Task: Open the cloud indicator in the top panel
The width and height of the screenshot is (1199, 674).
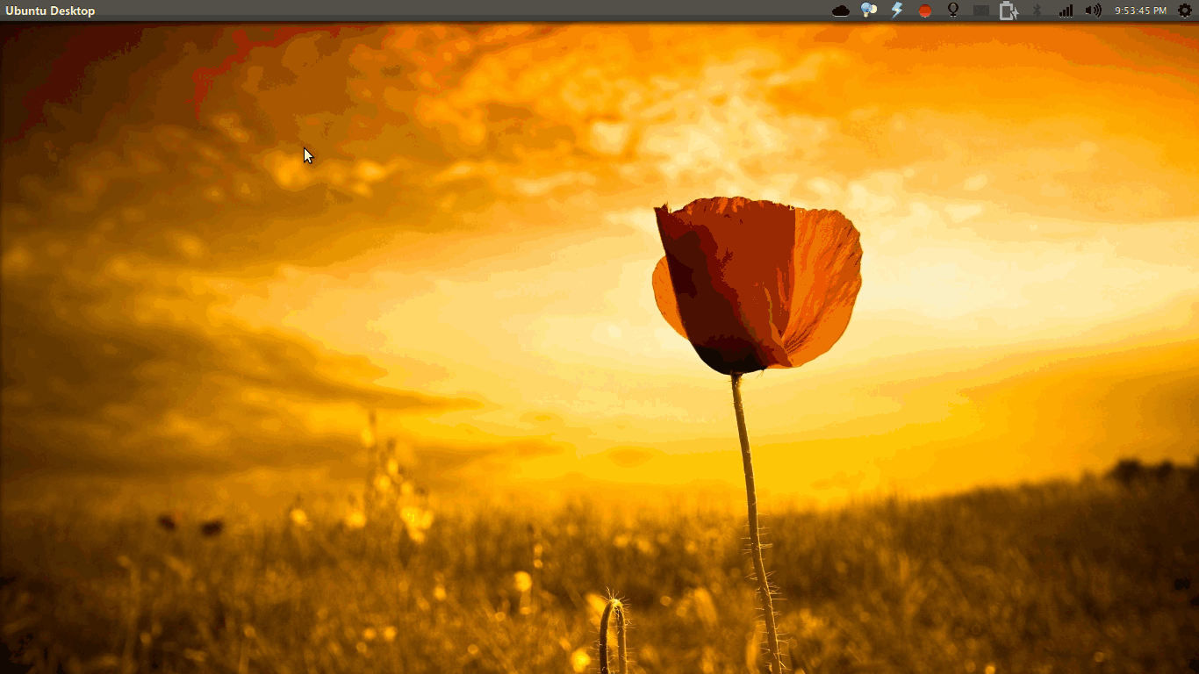Action: (841, 11)
